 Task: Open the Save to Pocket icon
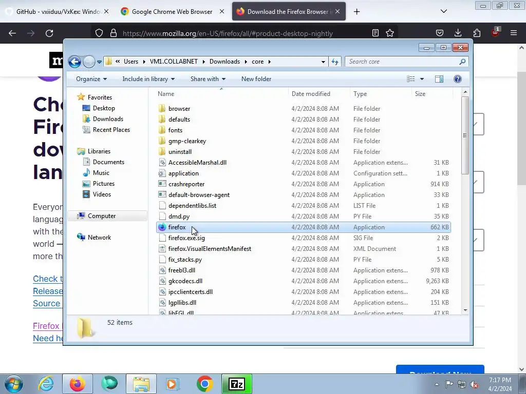(440, 33)
